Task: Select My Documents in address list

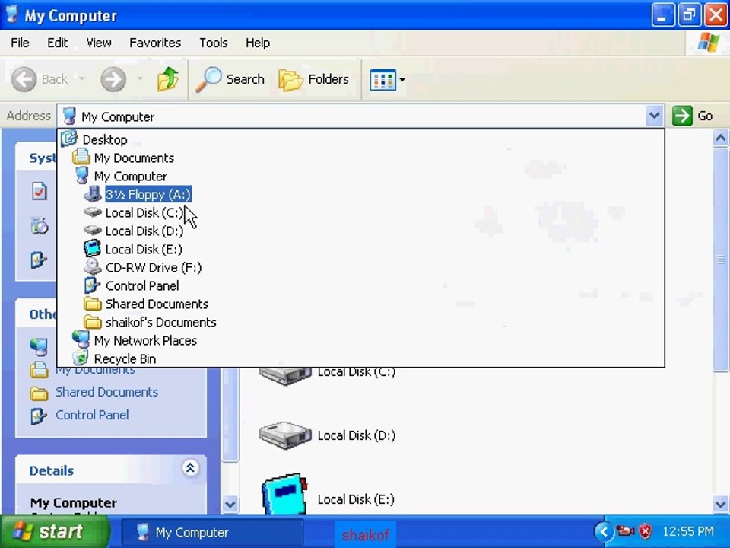Action: tap(134, 158)
